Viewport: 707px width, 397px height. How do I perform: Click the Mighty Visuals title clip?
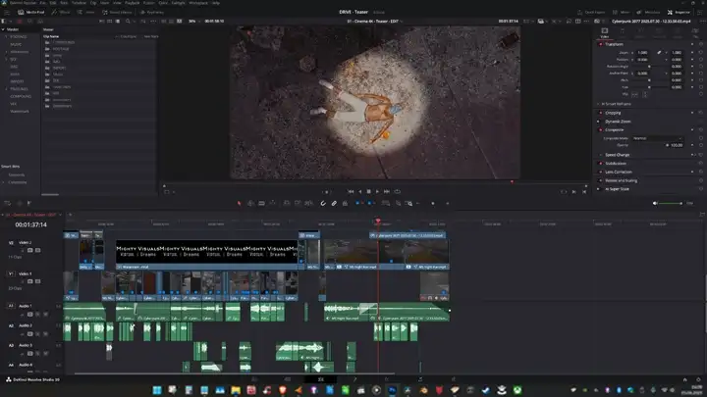206,252
